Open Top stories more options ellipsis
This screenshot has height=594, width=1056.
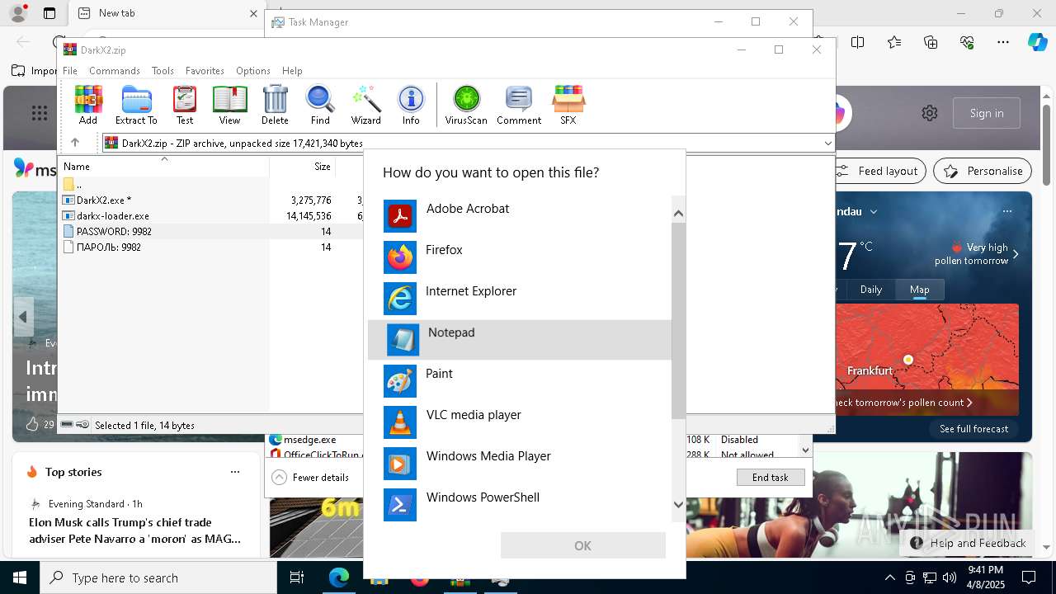235,472
